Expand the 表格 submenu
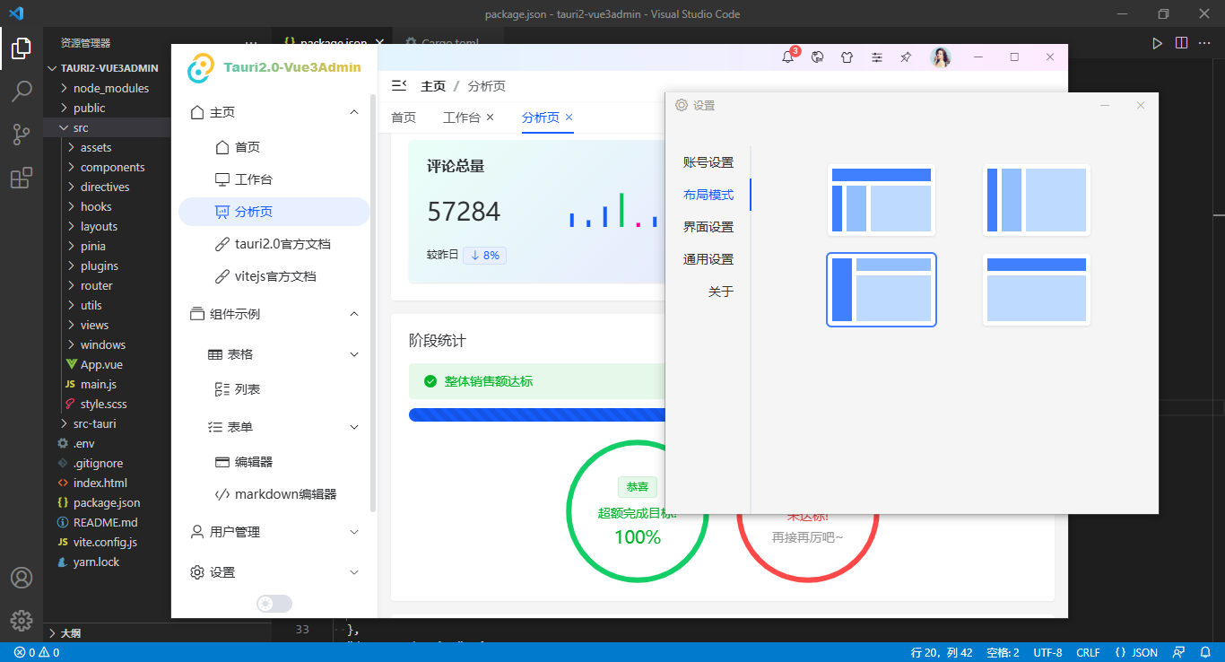 tap(353, 353)
